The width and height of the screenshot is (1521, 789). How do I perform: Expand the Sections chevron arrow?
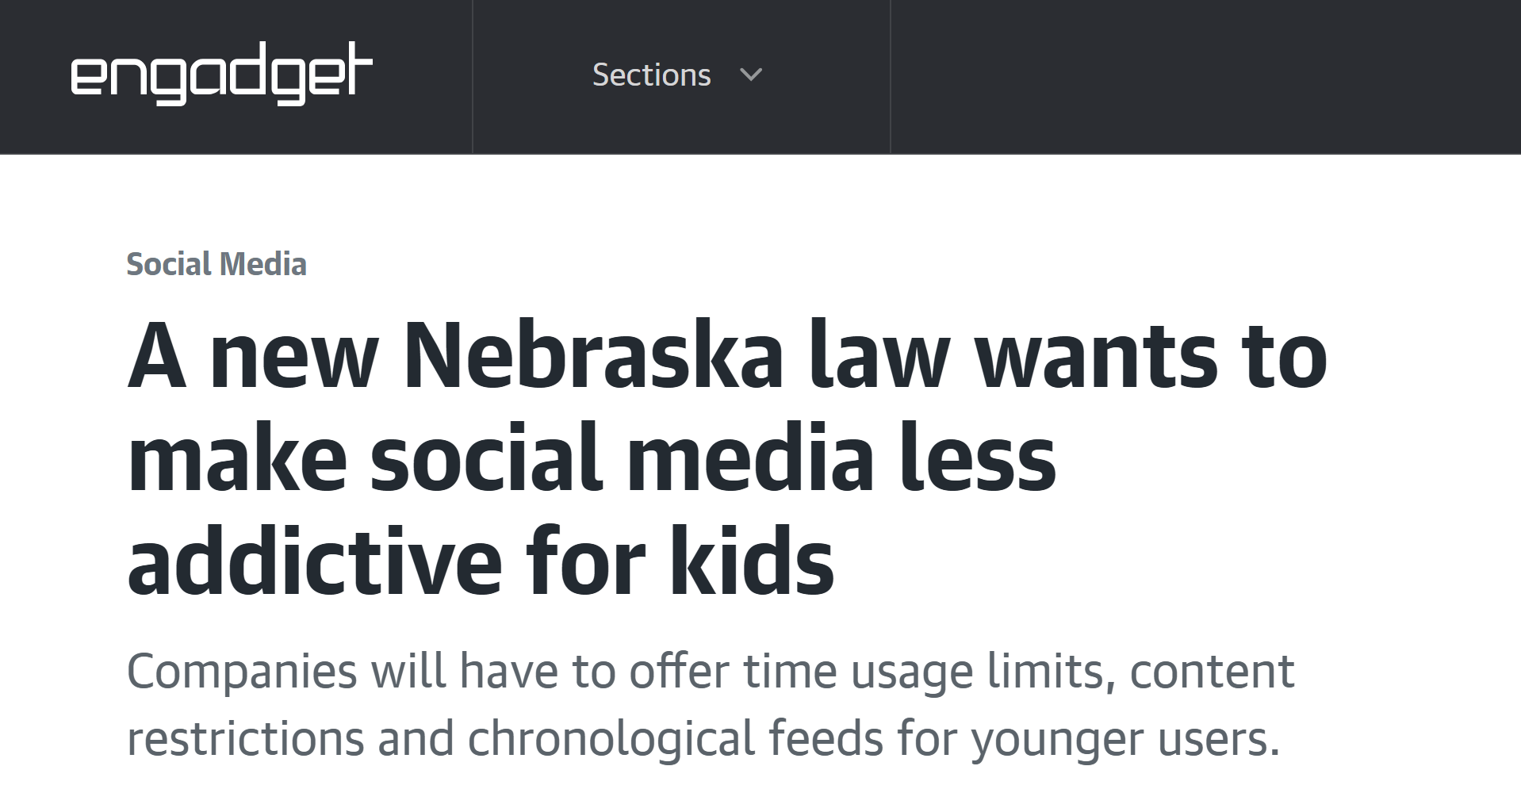tap(750, 75)
